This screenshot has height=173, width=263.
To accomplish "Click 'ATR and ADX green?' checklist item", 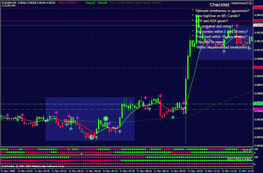I will pyautogui.click(x=212, y=21).
